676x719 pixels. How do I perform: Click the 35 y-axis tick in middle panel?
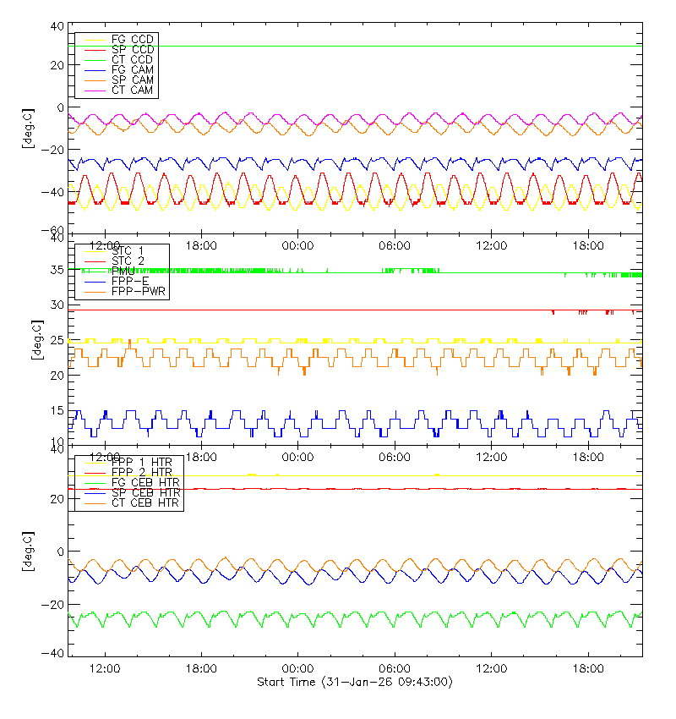click(57, 270)
